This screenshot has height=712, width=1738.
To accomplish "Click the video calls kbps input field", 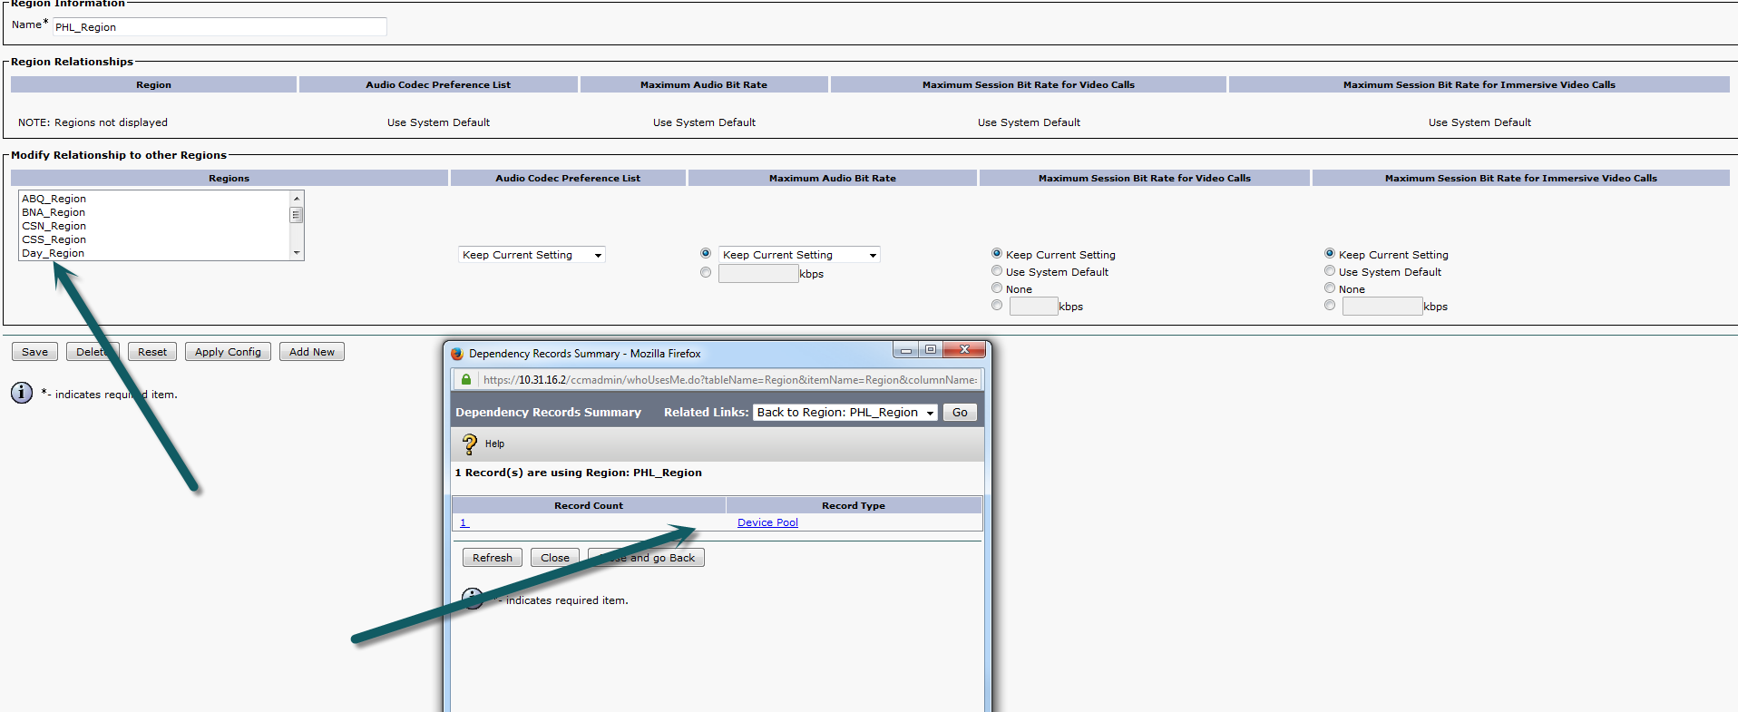I will (x=1034, y=307).
